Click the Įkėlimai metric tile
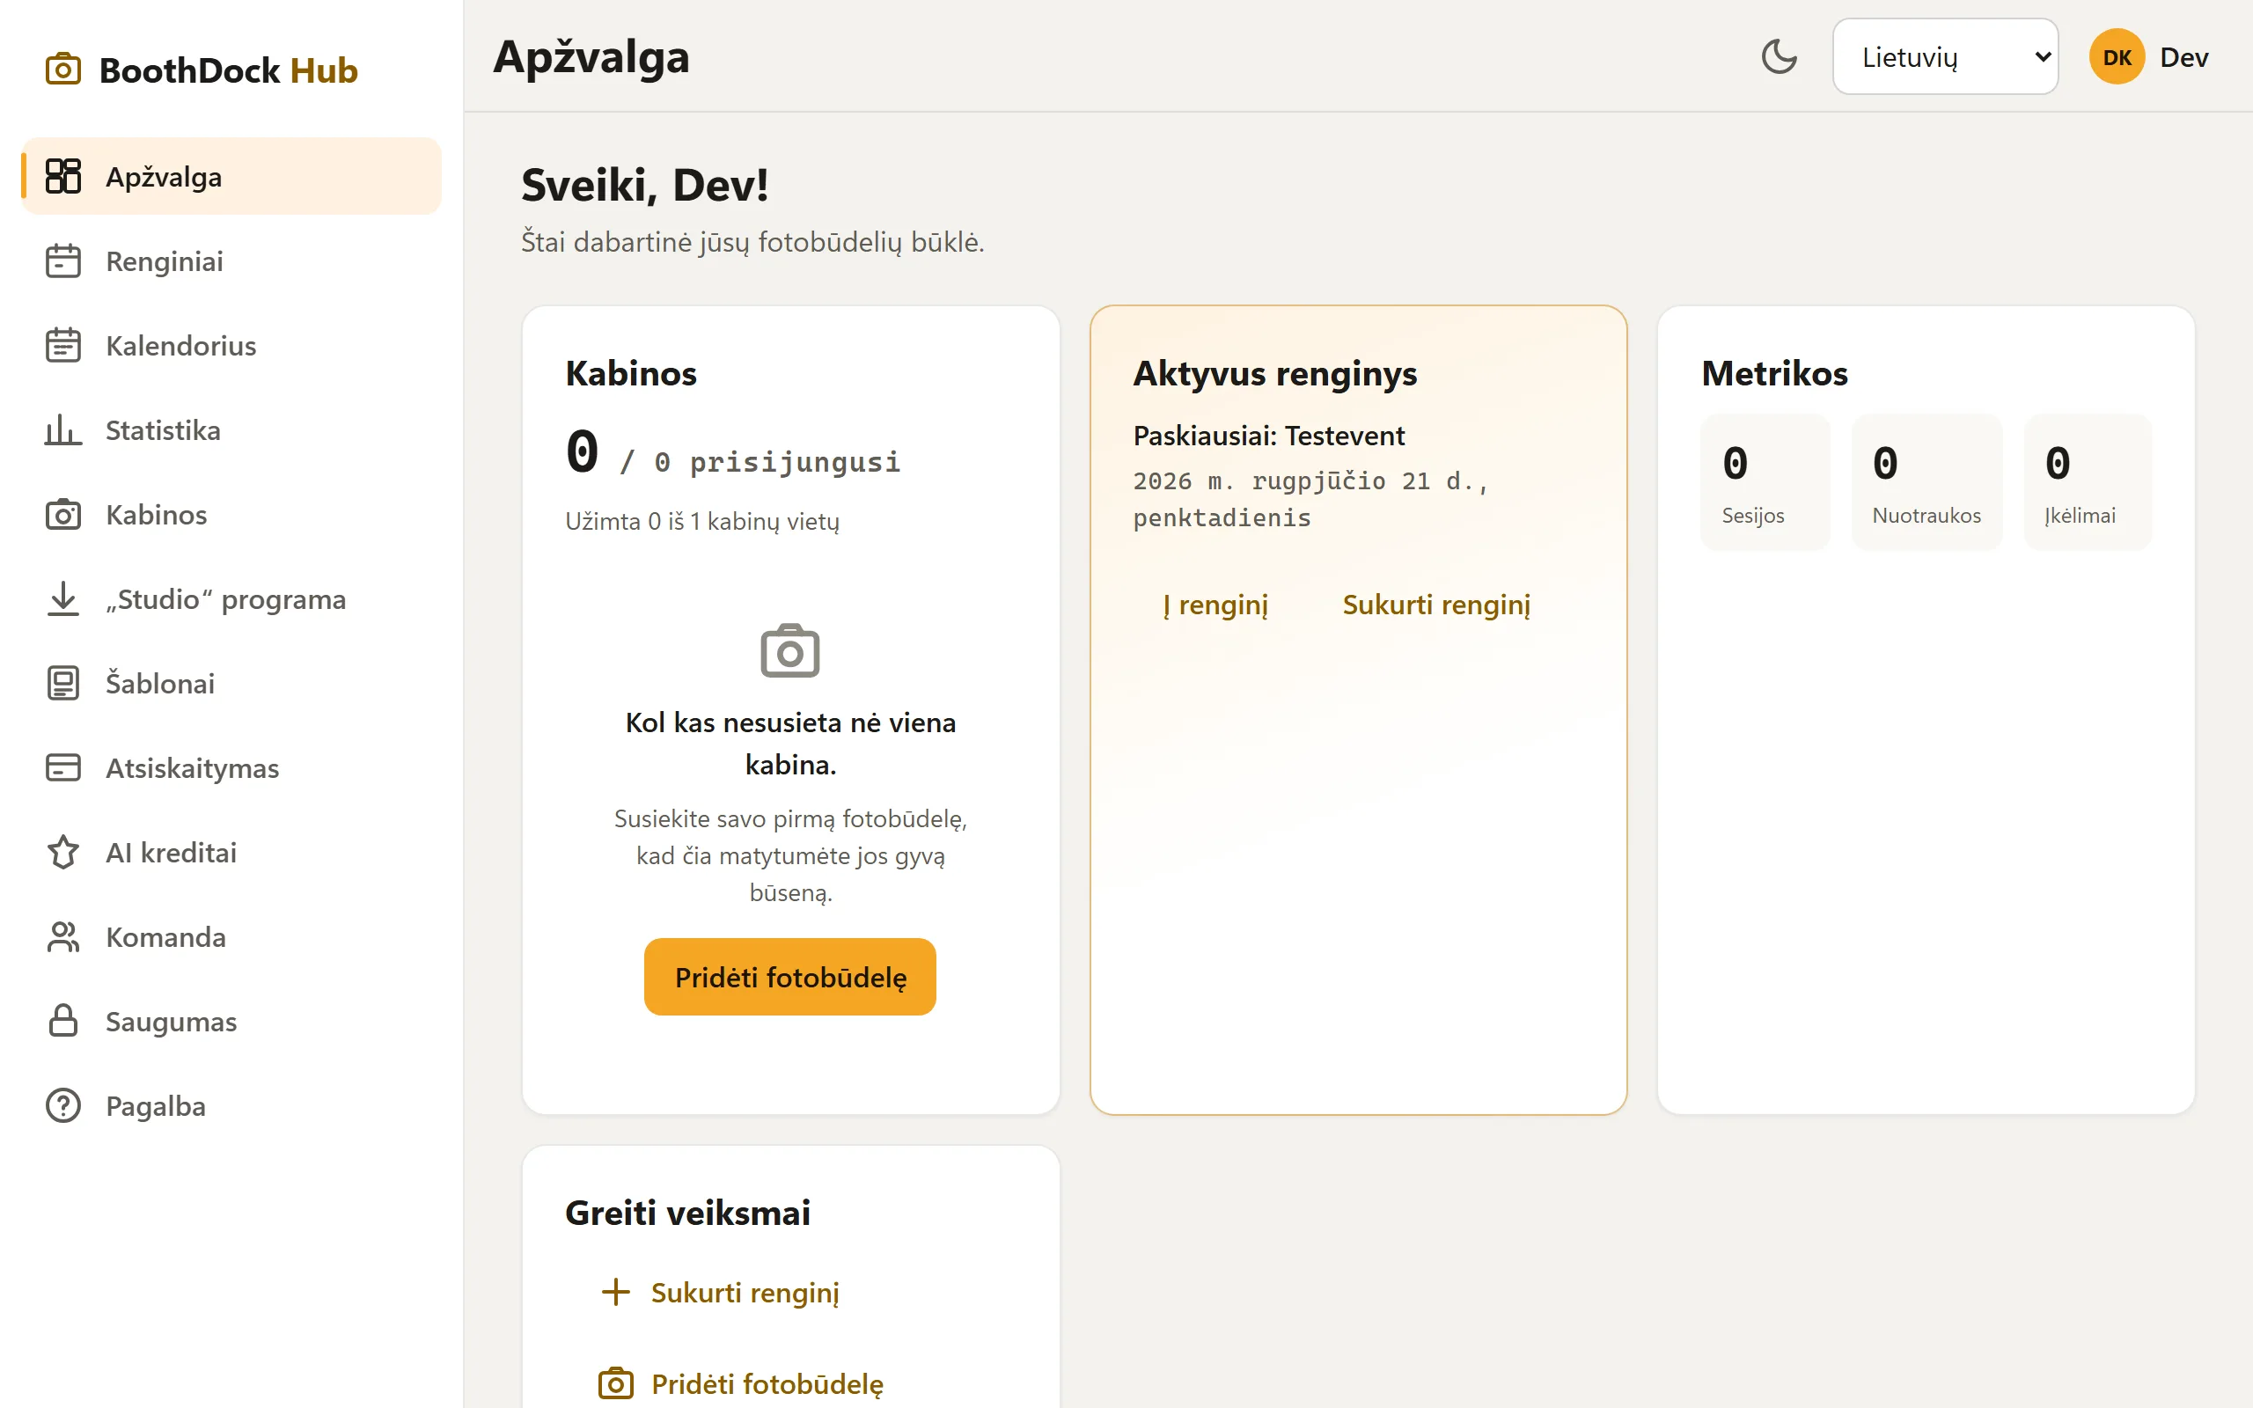The height and width of the screenshot is (1408, 2253). pyautogui.click(x=2088, y=482)
